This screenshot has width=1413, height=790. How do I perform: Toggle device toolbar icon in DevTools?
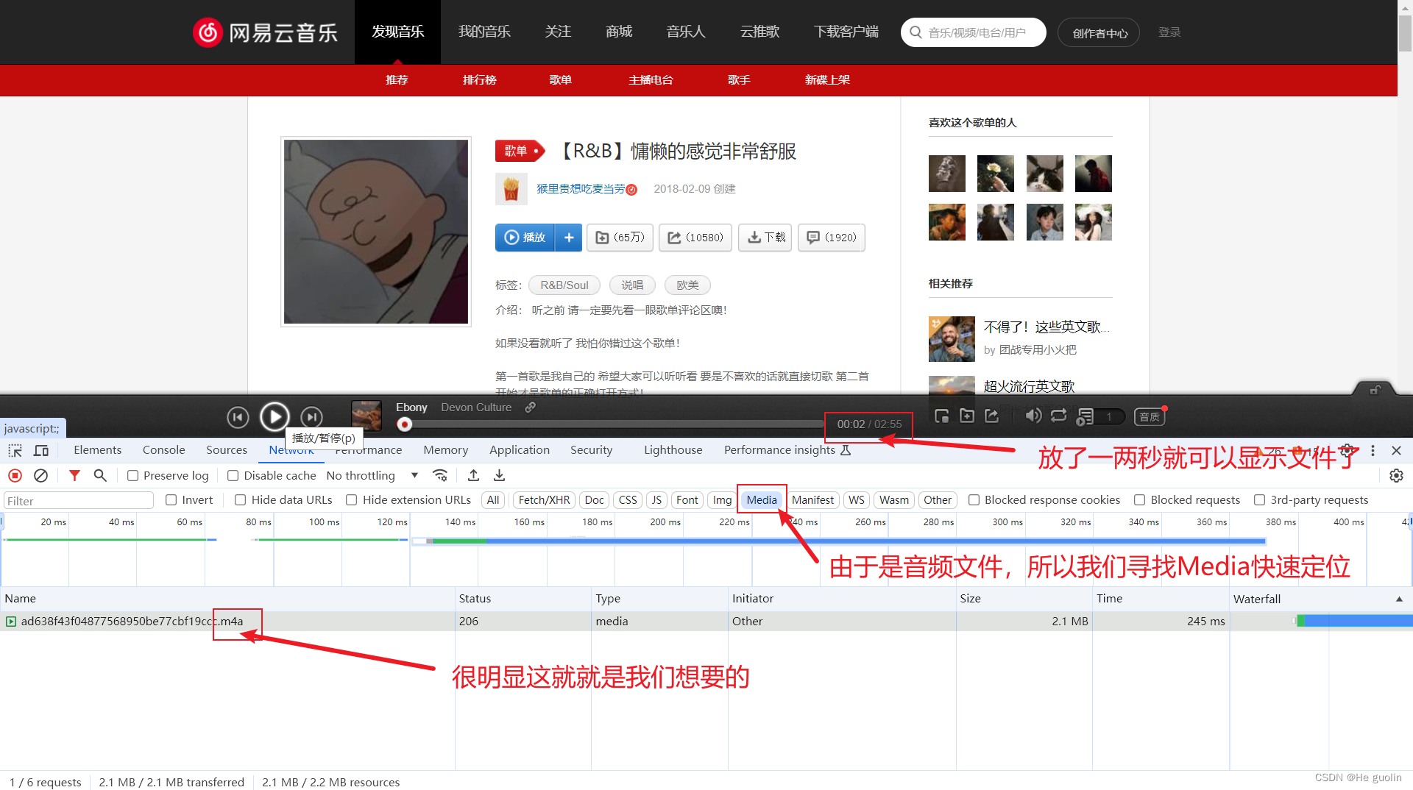point(41,450)
